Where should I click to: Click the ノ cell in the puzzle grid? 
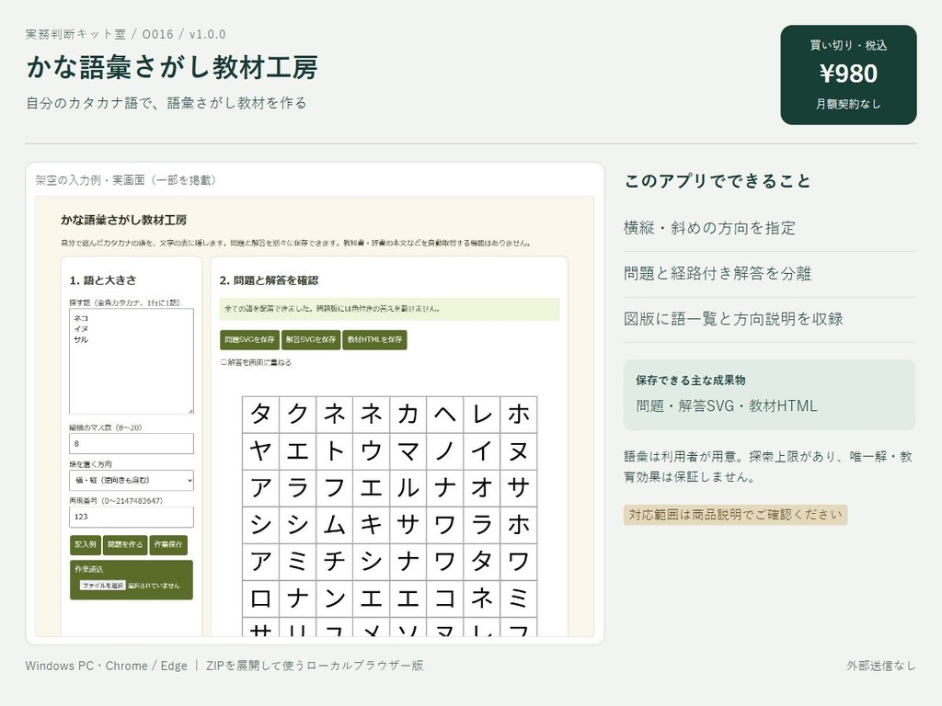(x=444, y=450)
